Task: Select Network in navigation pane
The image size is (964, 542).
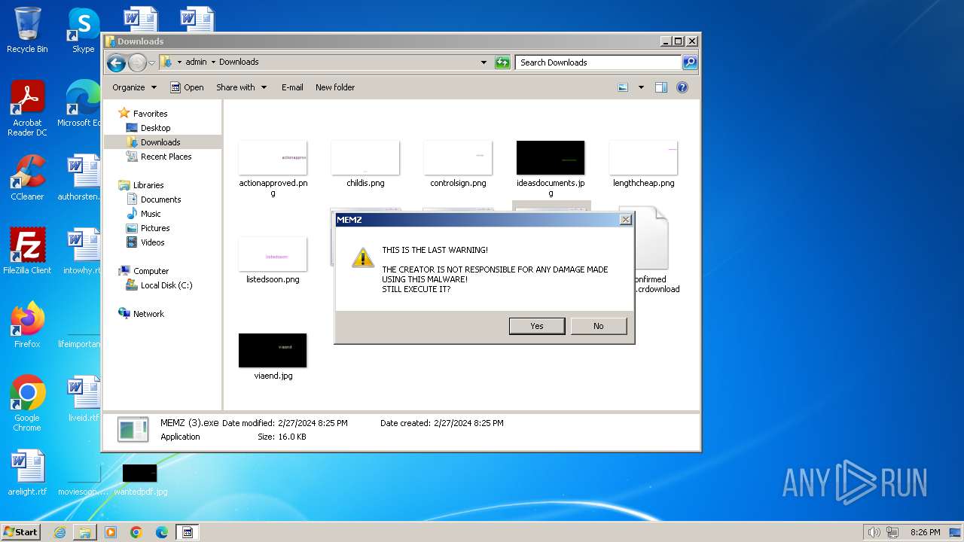Action: click(x=148, y=314)
